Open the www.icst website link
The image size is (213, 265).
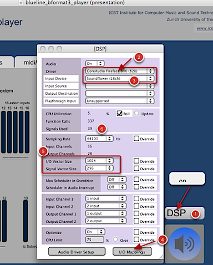pos(205,28)
